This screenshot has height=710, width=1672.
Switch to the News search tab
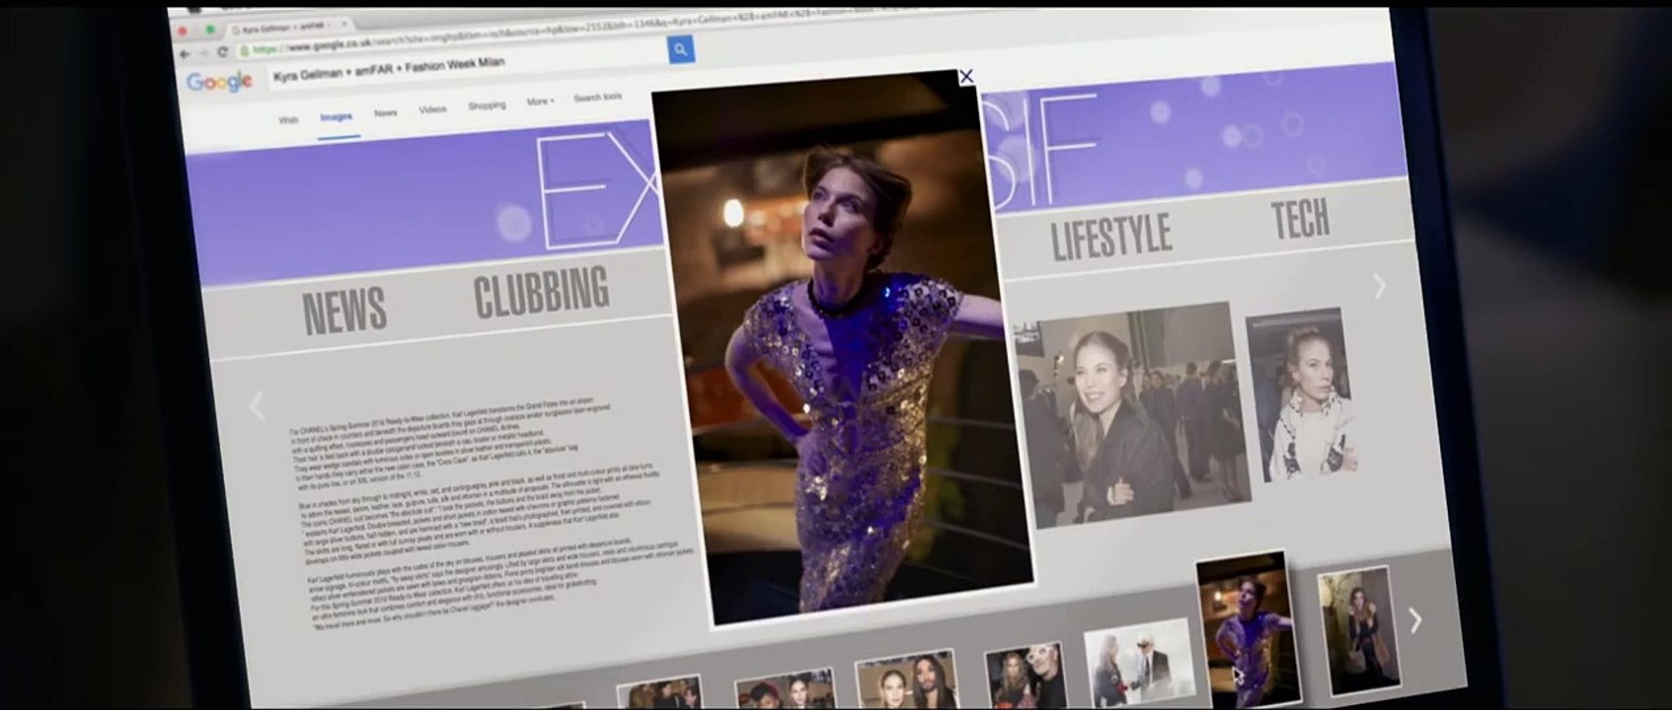point(385,113)
